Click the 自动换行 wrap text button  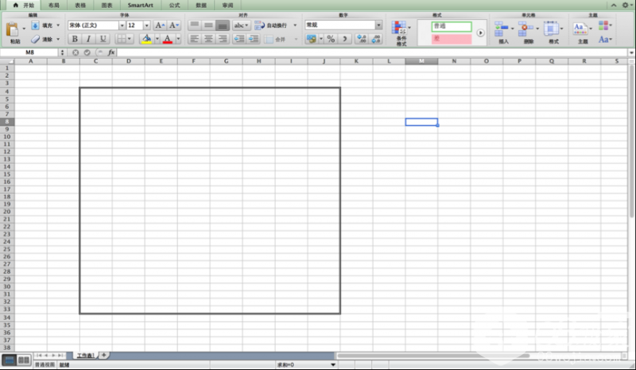tap(275, 25)
